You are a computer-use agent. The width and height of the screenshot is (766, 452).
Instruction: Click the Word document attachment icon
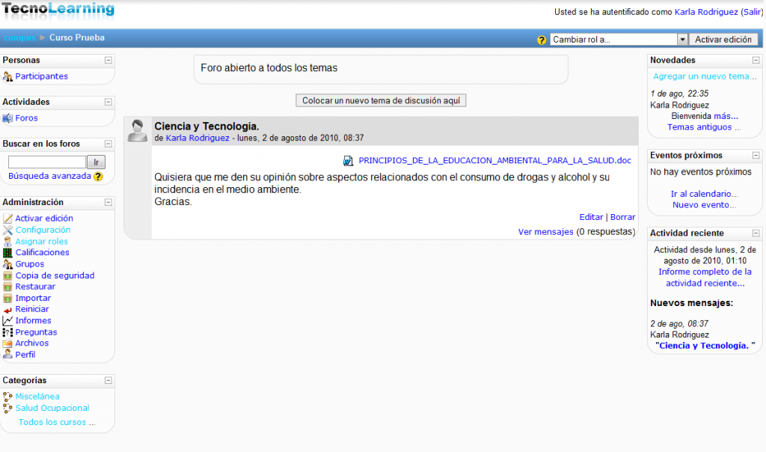pos(349,161)
